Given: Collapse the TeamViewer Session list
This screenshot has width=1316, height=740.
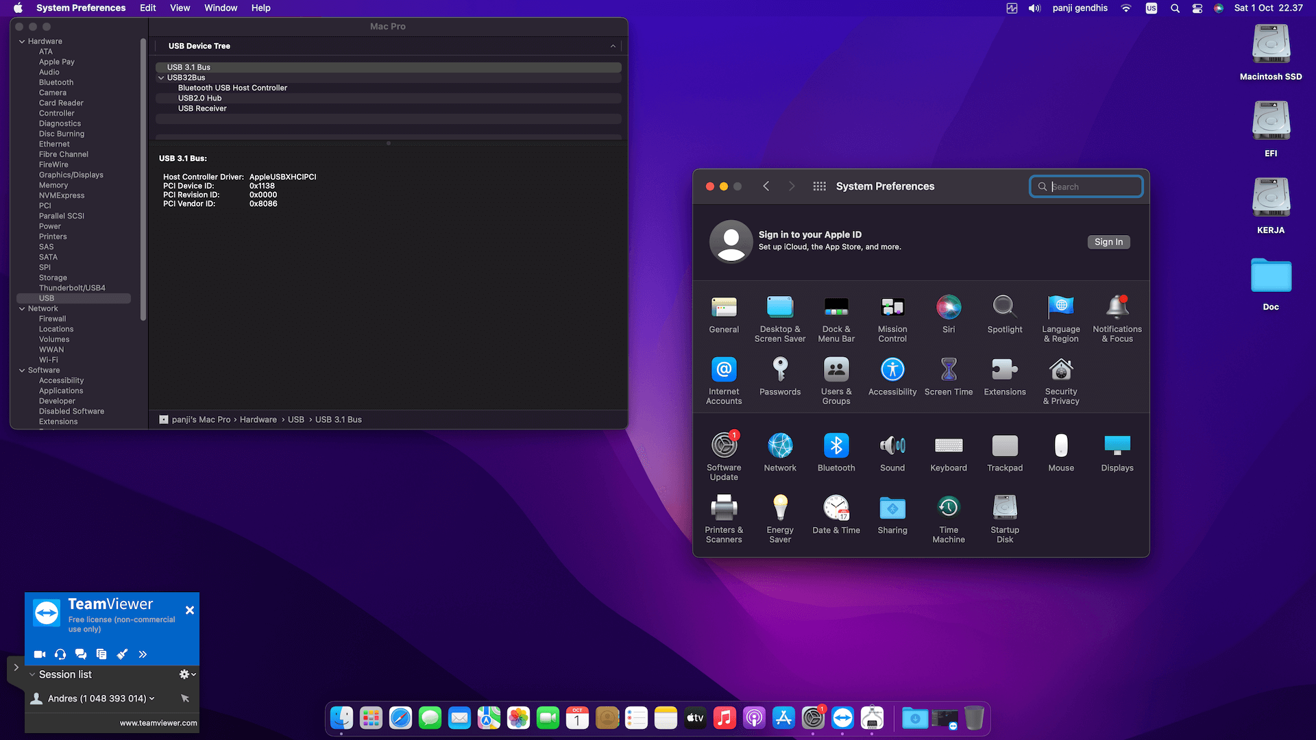Looking at the screenshot, I should click(32, 675).
